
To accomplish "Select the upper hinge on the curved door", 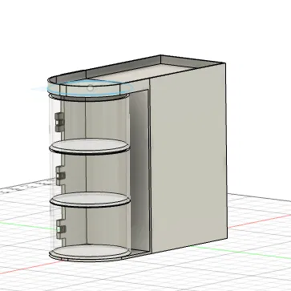I will (60, 122).
